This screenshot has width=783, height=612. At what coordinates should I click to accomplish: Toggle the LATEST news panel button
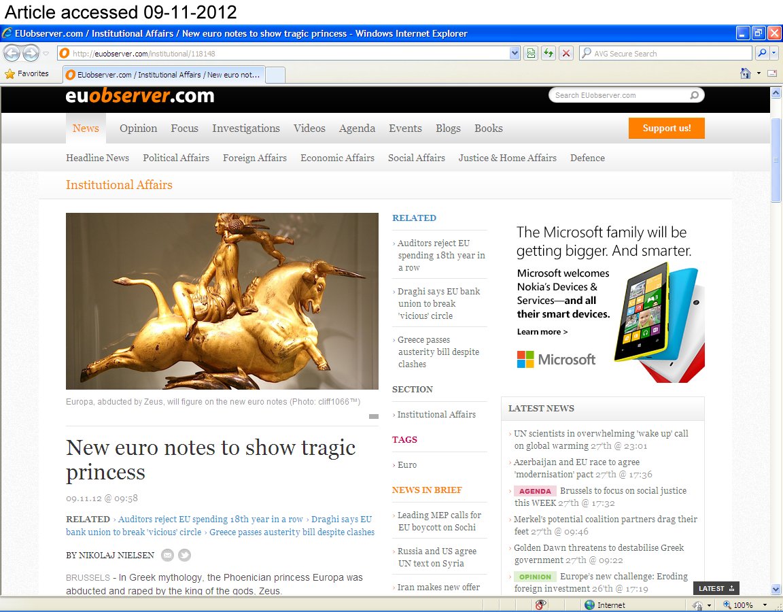point(716,588)
